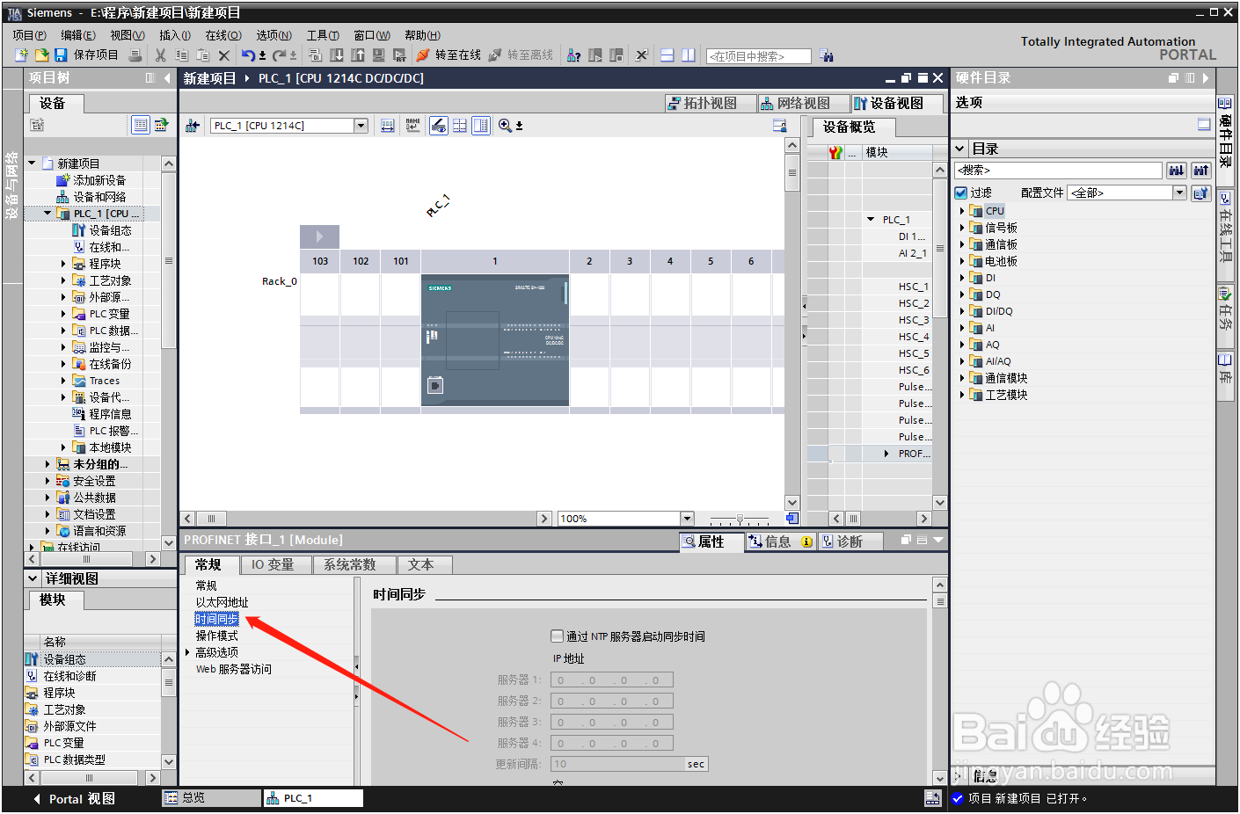Click the catalog search downward icon
This screenshot has width=1240, height=814.
point(1176,170)
